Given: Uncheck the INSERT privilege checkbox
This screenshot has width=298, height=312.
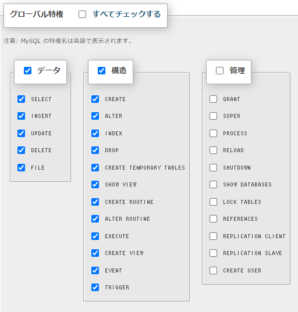Looking at the screenshot, I should tap(21, 116).
